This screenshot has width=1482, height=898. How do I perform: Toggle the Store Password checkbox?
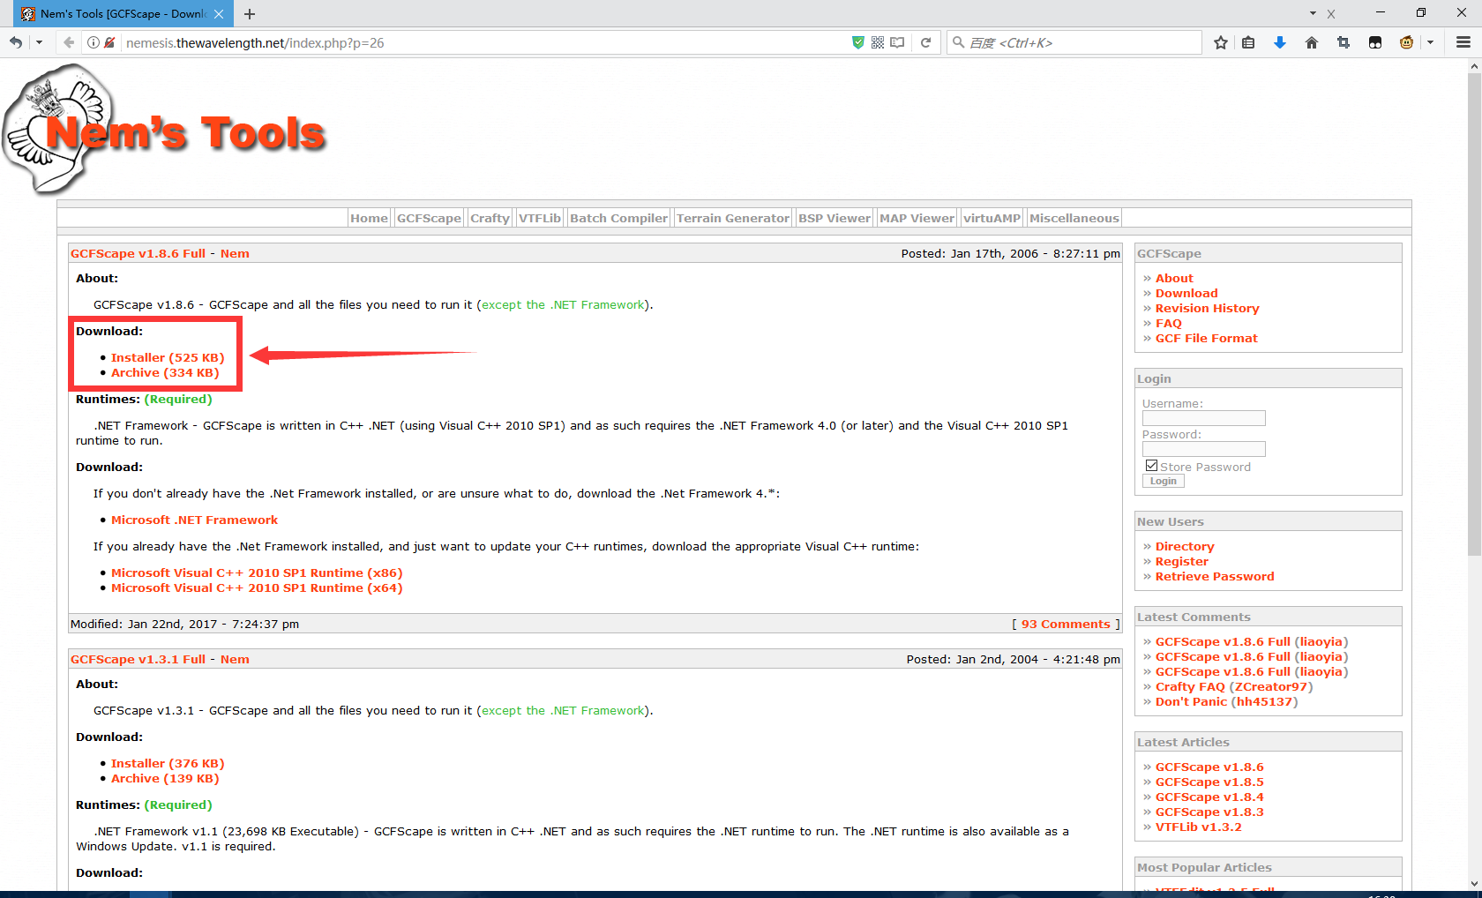pyautogui.click(x=1151, y=466)
